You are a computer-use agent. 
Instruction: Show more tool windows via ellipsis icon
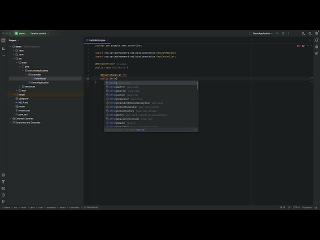click(3, 55)
